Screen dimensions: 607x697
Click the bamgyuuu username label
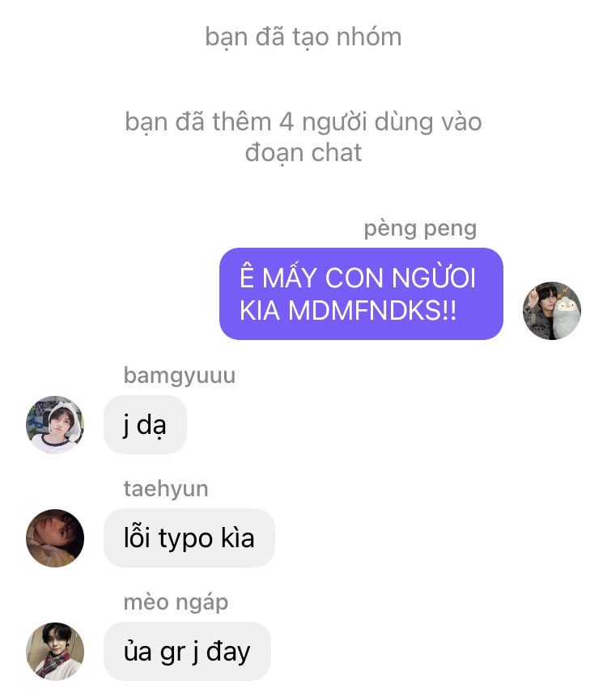(x=180, y=376)
